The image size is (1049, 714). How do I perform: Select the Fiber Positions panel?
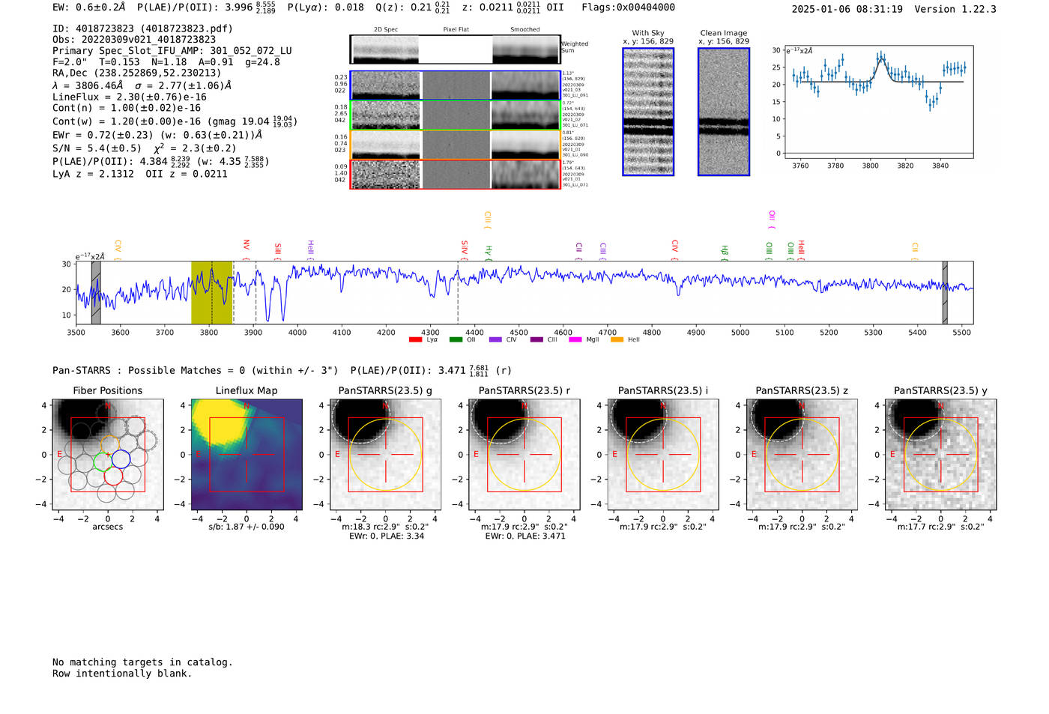pyautogui.click(x=108, y=455)
